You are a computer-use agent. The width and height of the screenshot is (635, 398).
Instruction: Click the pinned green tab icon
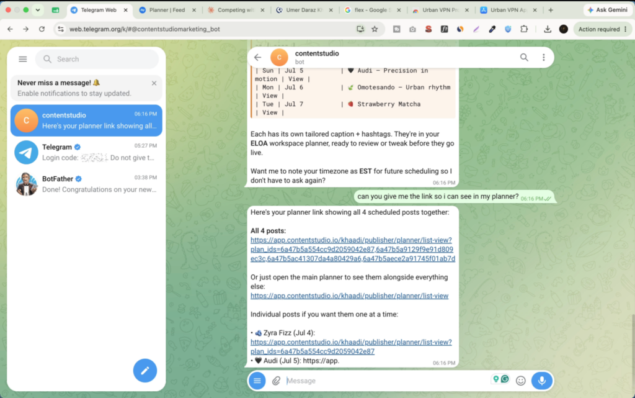pos(55,10)
